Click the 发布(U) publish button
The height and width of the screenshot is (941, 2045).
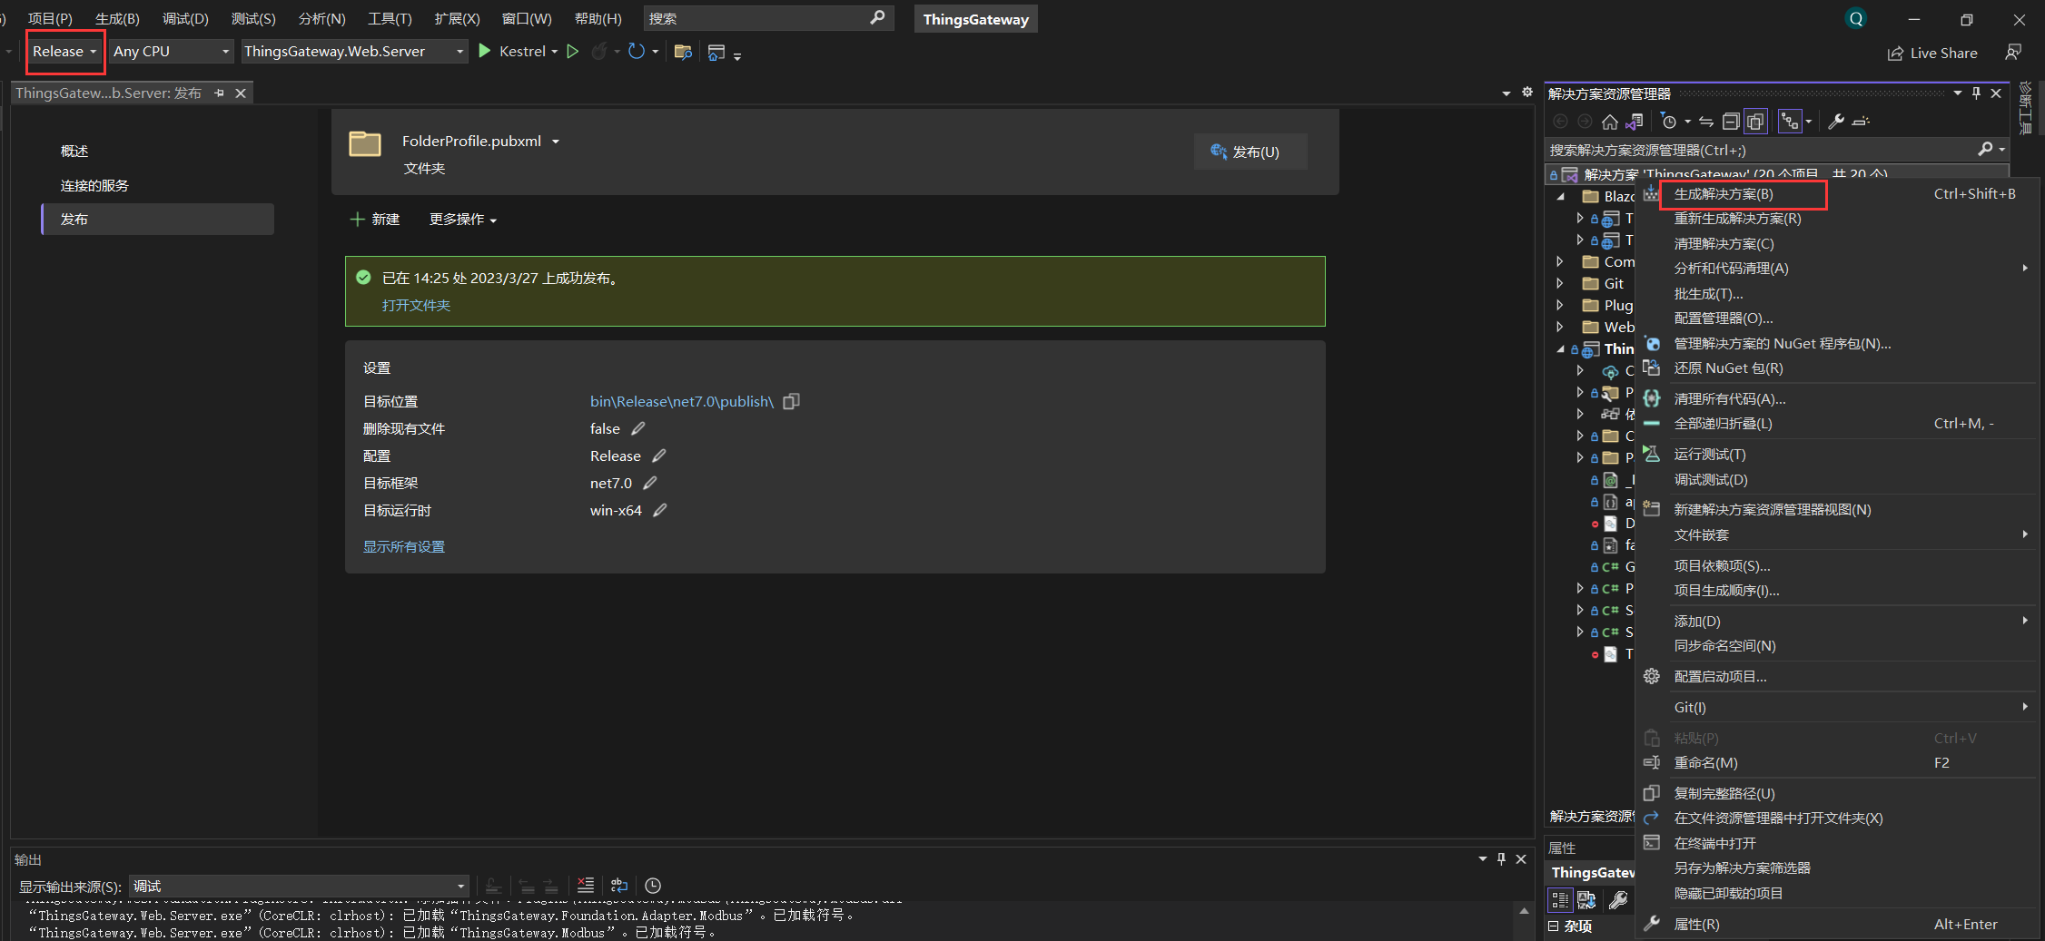[x=1250, y=152]
